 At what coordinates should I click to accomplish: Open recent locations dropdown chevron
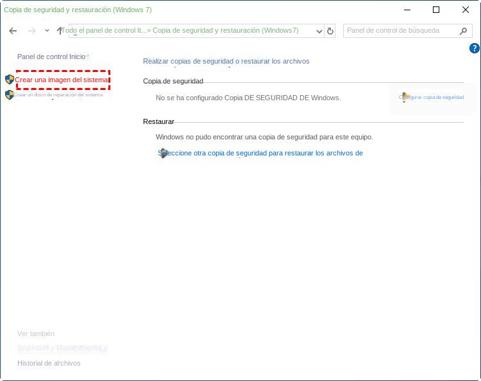[47, 30]
